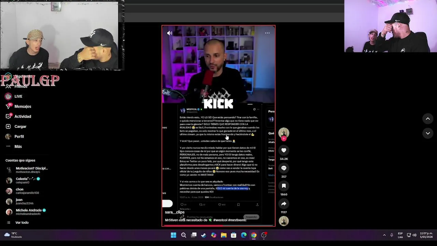Click Mensajes paper-plane icon with badge
The image size is (437, 246).
click(x=8, y=106)
